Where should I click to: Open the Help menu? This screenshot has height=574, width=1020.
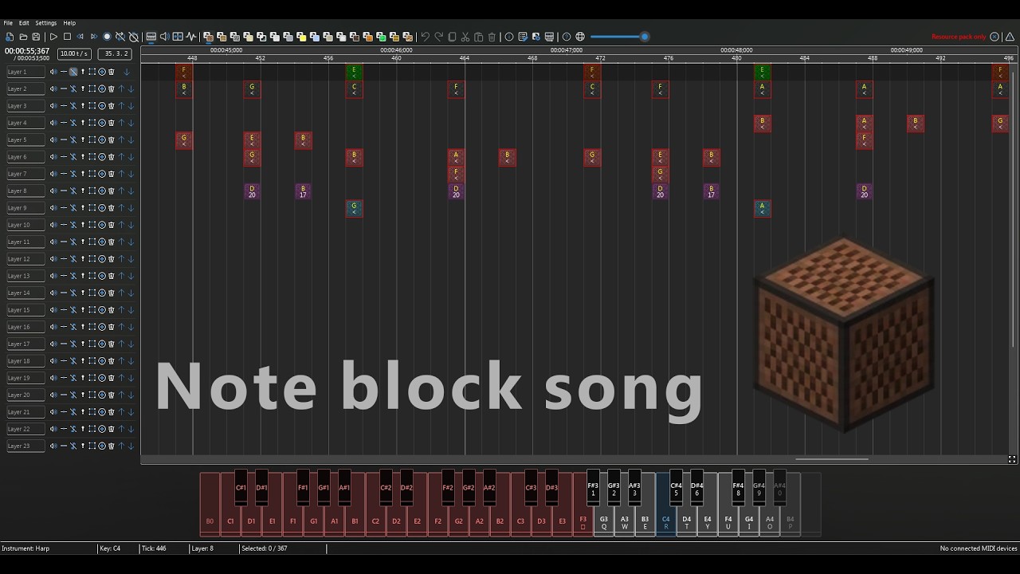tap(69, 23)
